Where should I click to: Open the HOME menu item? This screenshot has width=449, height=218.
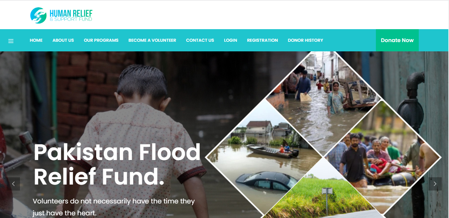click(36, 40)
